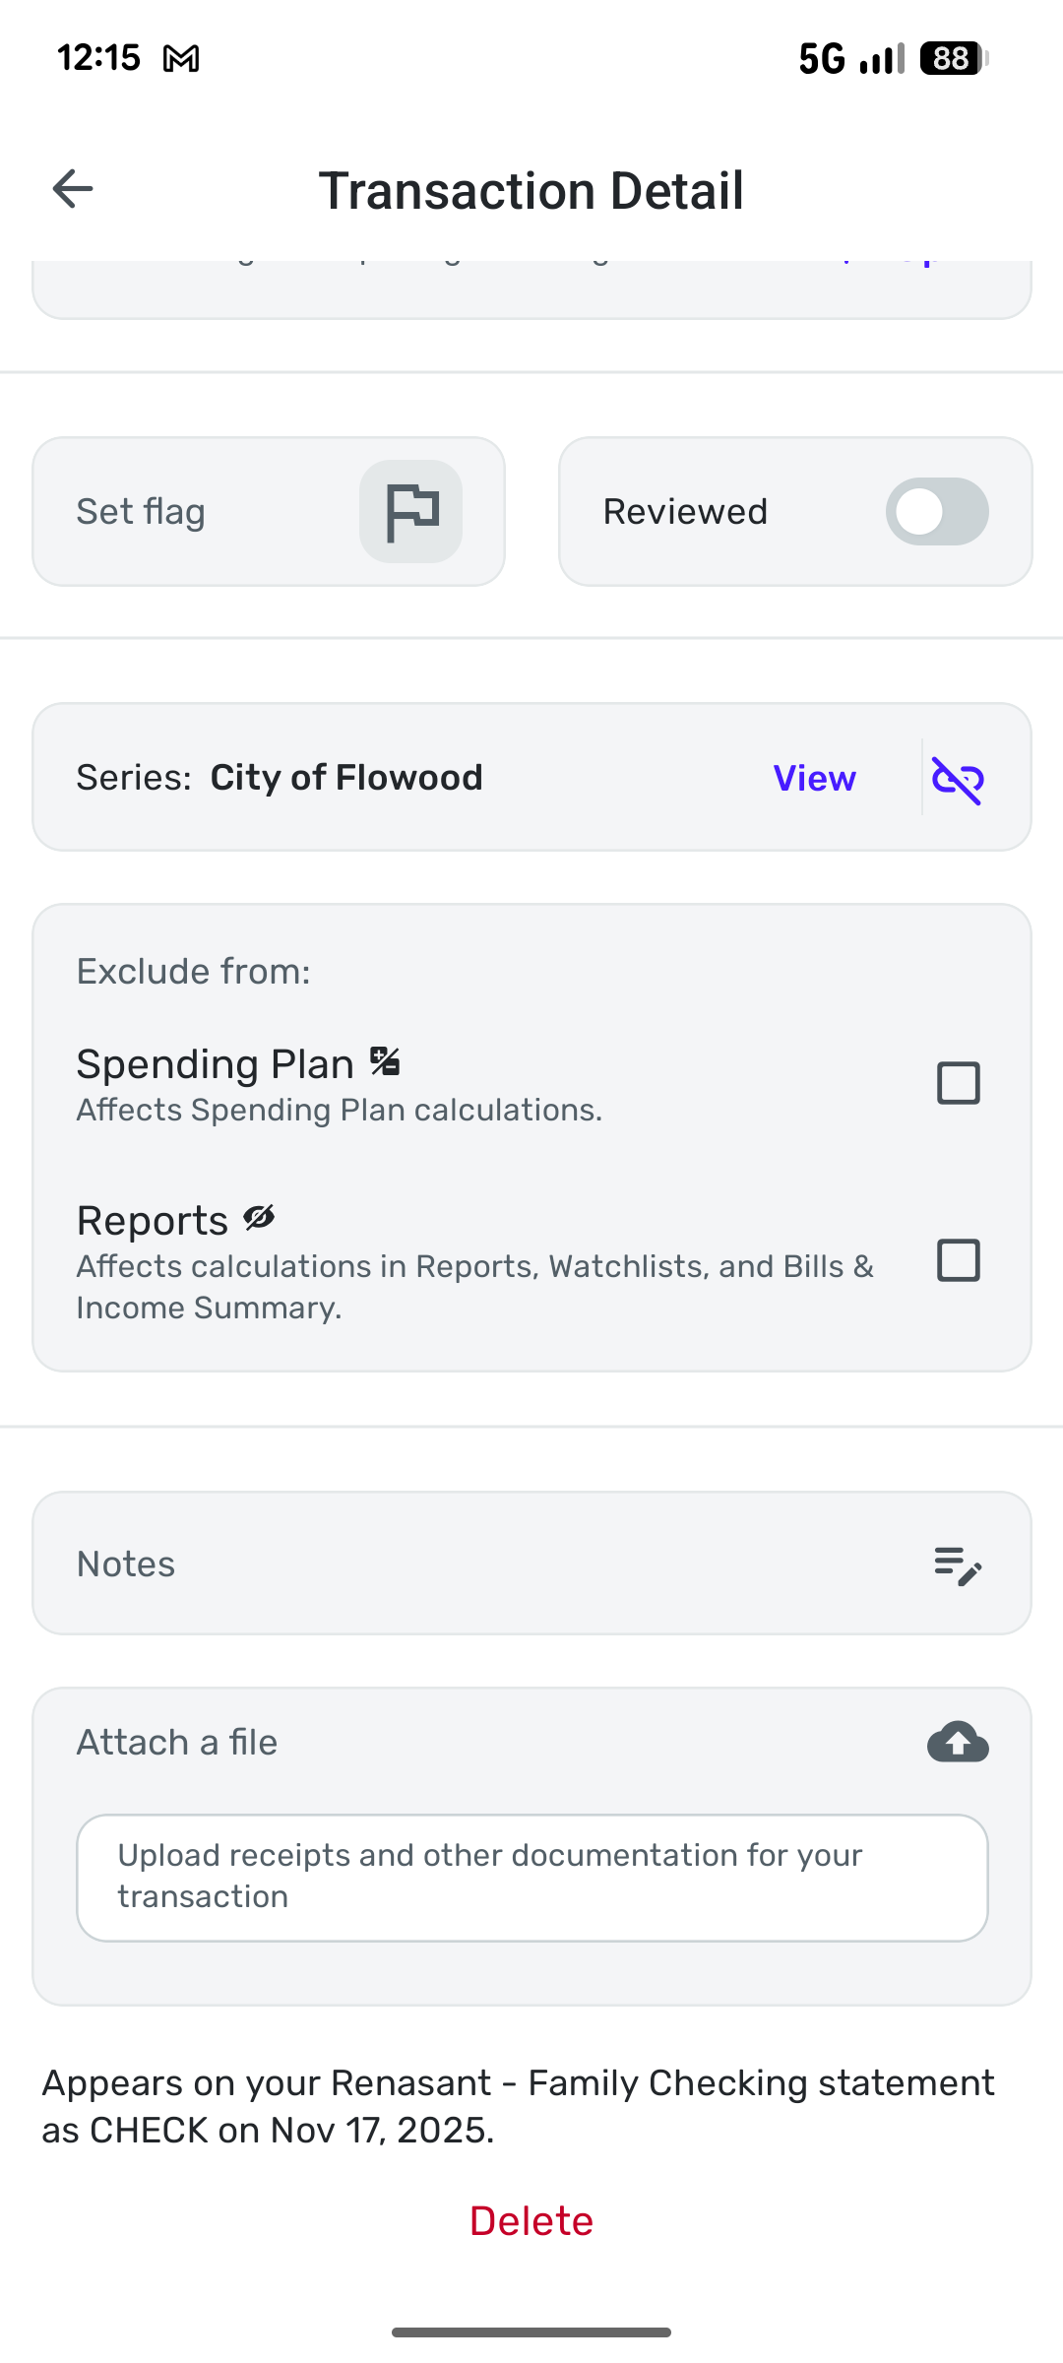Screen dimensions: 1063x2363
Task: Tap the Gmail notification icon in status bar
Action: (x=181, y=59)
